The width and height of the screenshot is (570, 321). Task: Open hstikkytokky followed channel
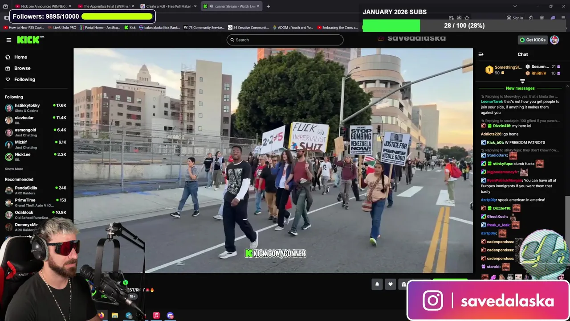(x=36, y=108)
